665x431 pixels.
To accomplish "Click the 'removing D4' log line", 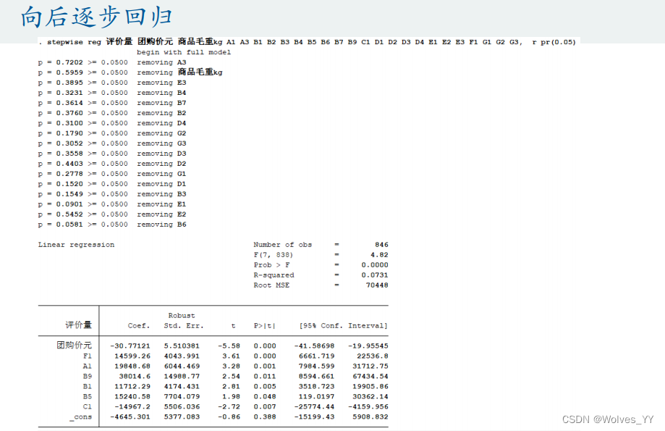I will (x=112, y=123).
